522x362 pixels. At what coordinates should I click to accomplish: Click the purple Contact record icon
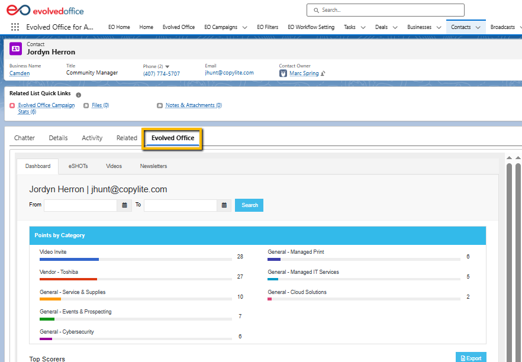coord(15,49)
